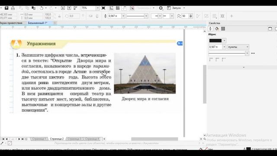Open Страница 2 page tab

(x=57, y=139)
